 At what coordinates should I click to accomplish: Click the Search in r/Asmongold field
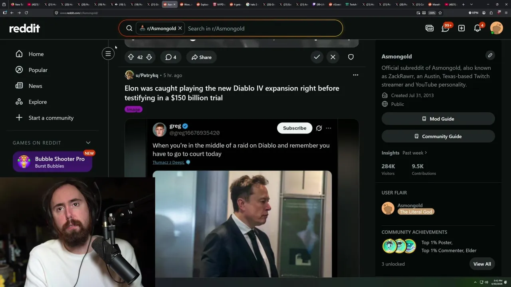click(263, 28)
